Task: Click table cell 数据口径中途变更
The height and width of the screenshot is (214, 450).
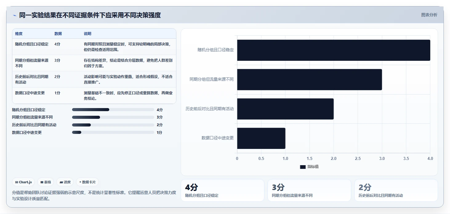Action: point(30,93)
